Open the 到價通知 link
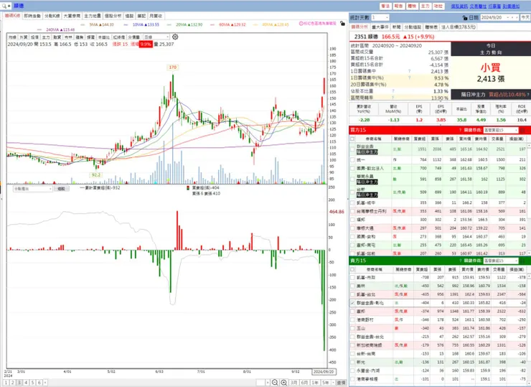The image size is (531, 387). pyautogui.click(x=511, y=6)
